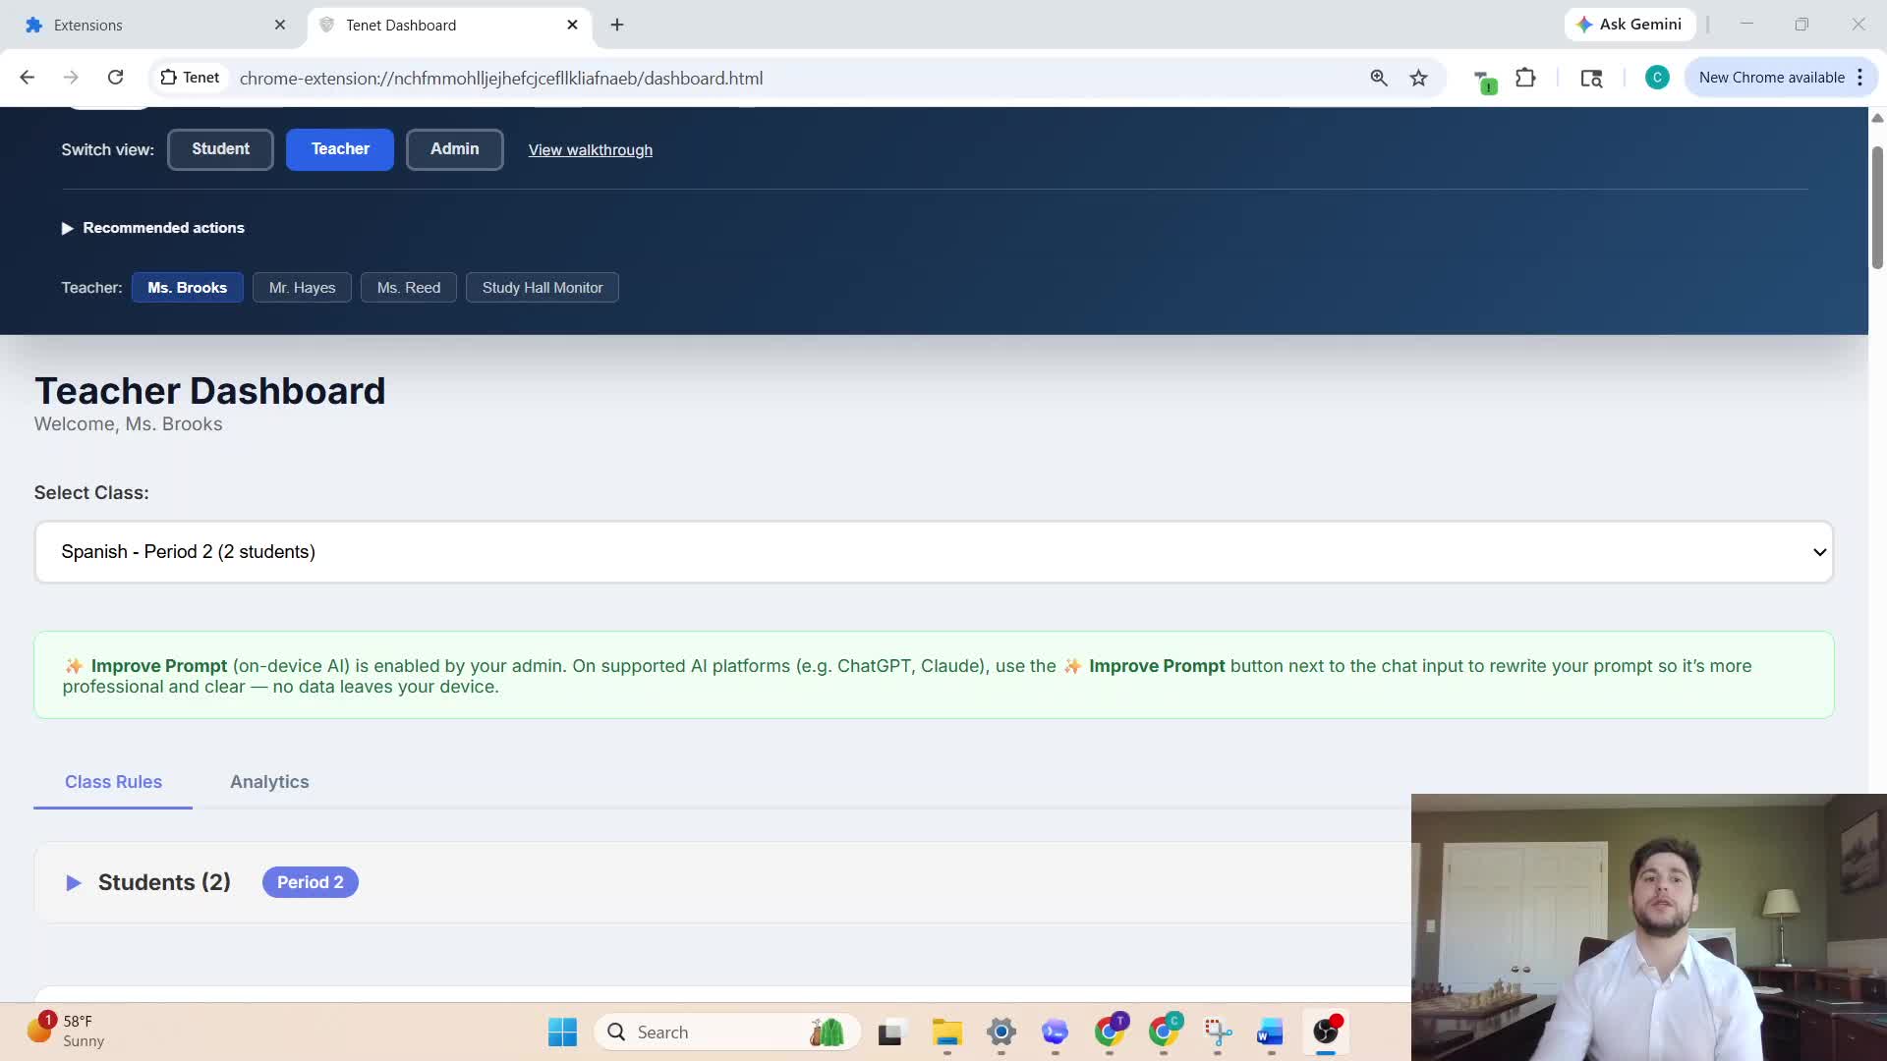Click the zoom magnifier icon in address bar
The width and height of the screenshot is (1887, 1061).
click(x=1379, y=79)
